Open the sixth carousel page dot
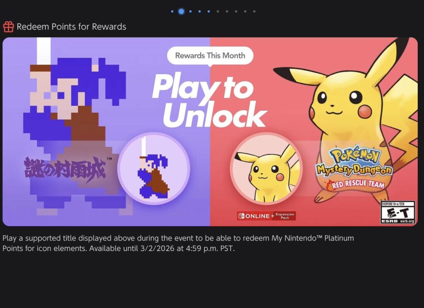Image resolution: width=424 pixels, height=308 pixels. (x=218, y=11)
